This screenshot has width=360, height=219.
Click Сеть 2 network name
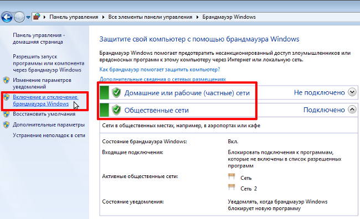tap(249, 189)
